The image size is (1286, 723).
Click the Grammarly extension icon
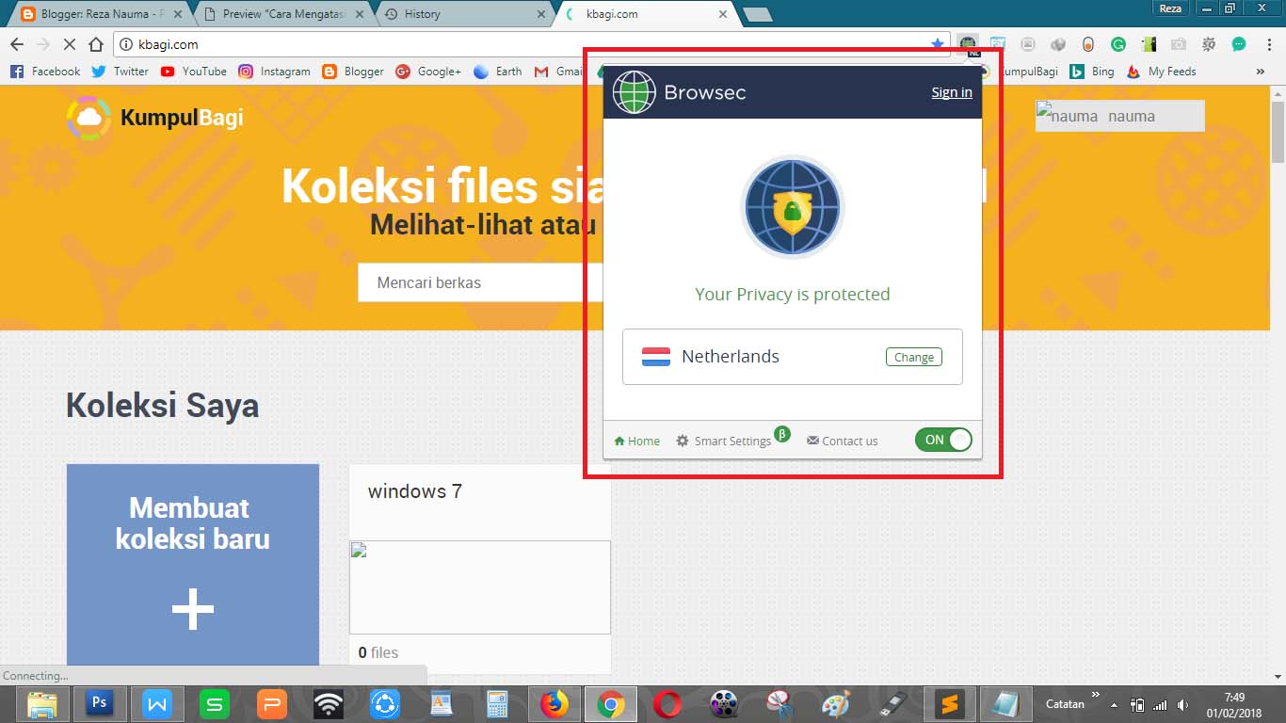coord(1118,44)
